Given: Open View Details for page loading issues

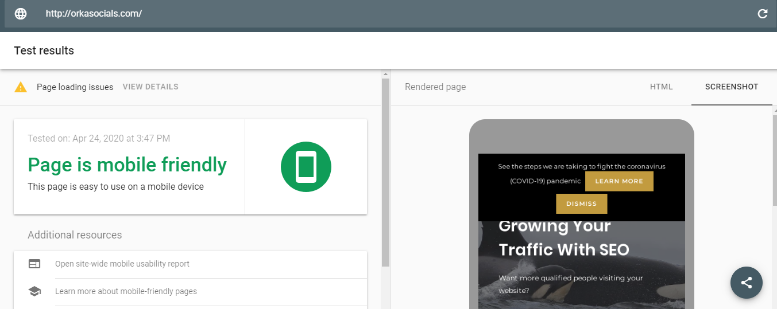Looking at the screenshot, I should click(150, 87).
